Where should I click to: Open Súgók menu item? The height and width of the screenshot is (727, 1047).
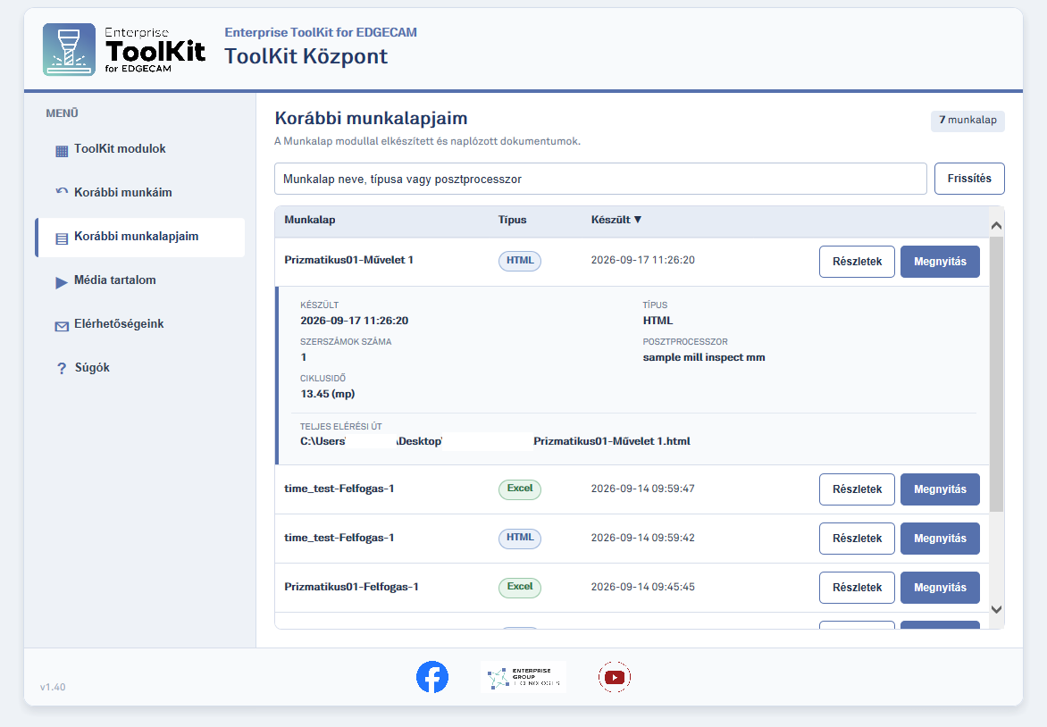pyautogui.click(x=140, y=369)
